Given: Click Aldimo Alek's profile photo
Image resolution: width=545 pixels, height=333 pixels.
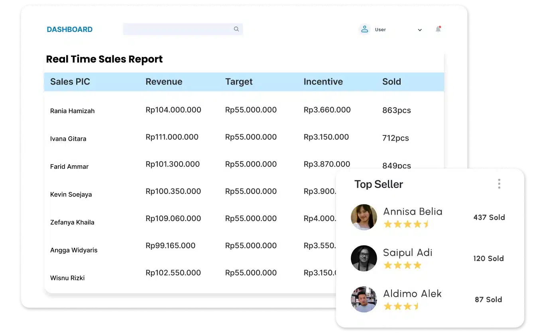Looking at the screenshot, I should pyautogui.click(x=364, y=299).
